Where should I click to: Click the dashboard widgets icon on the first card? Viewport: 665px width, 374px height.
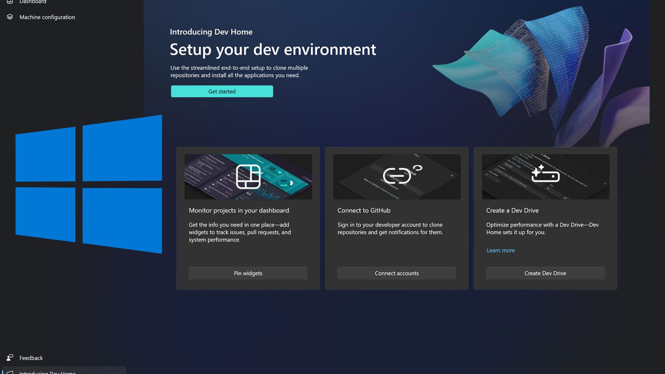click(248, 176)
